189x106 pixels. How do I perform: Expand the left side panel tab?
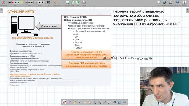point(1,11)
